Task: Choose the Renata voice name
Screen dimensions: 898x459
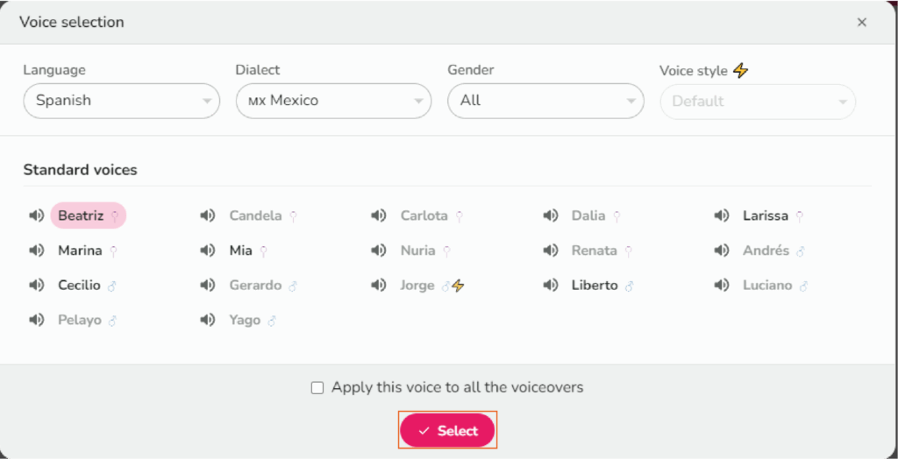Action: click(594, 251)
